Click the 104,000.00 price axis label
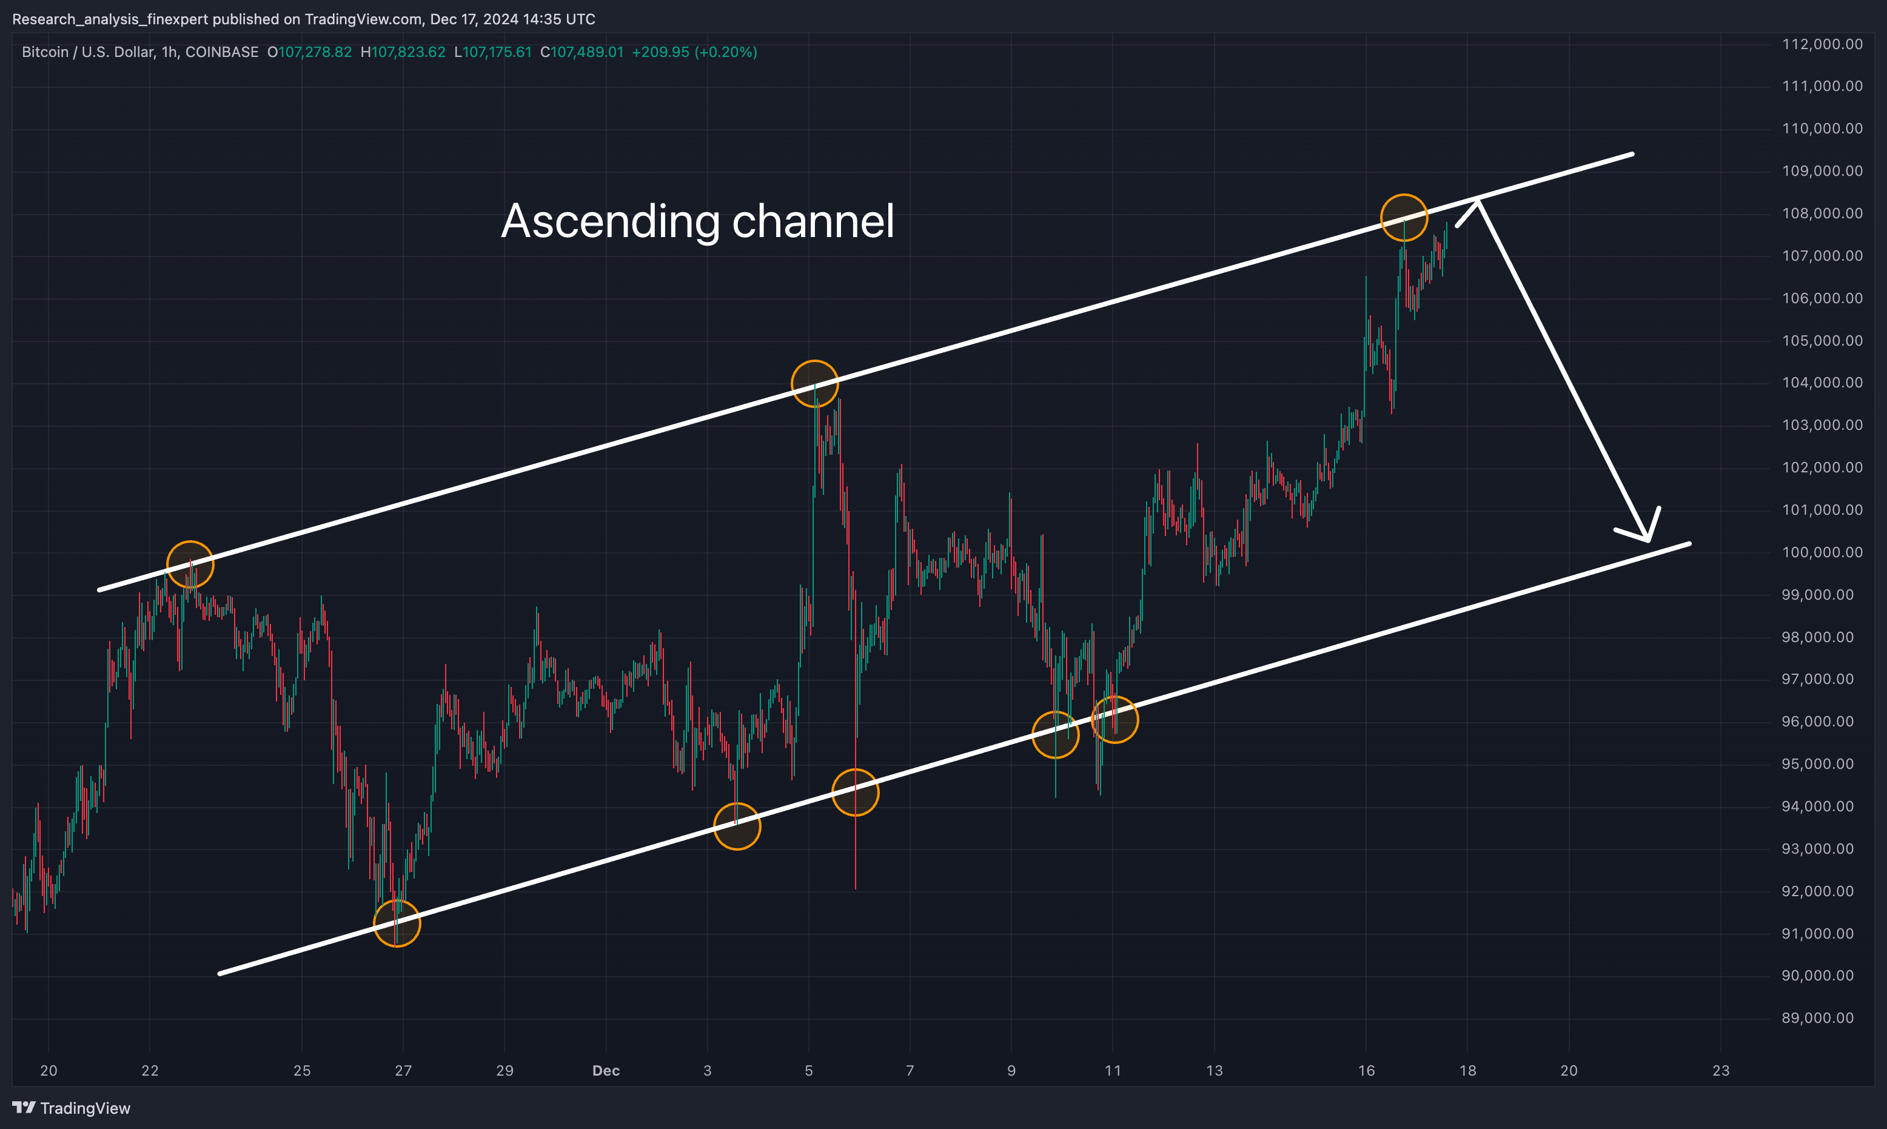Image resolution: width=1887 pixels, height=1129 pixels. point(1822,383)
